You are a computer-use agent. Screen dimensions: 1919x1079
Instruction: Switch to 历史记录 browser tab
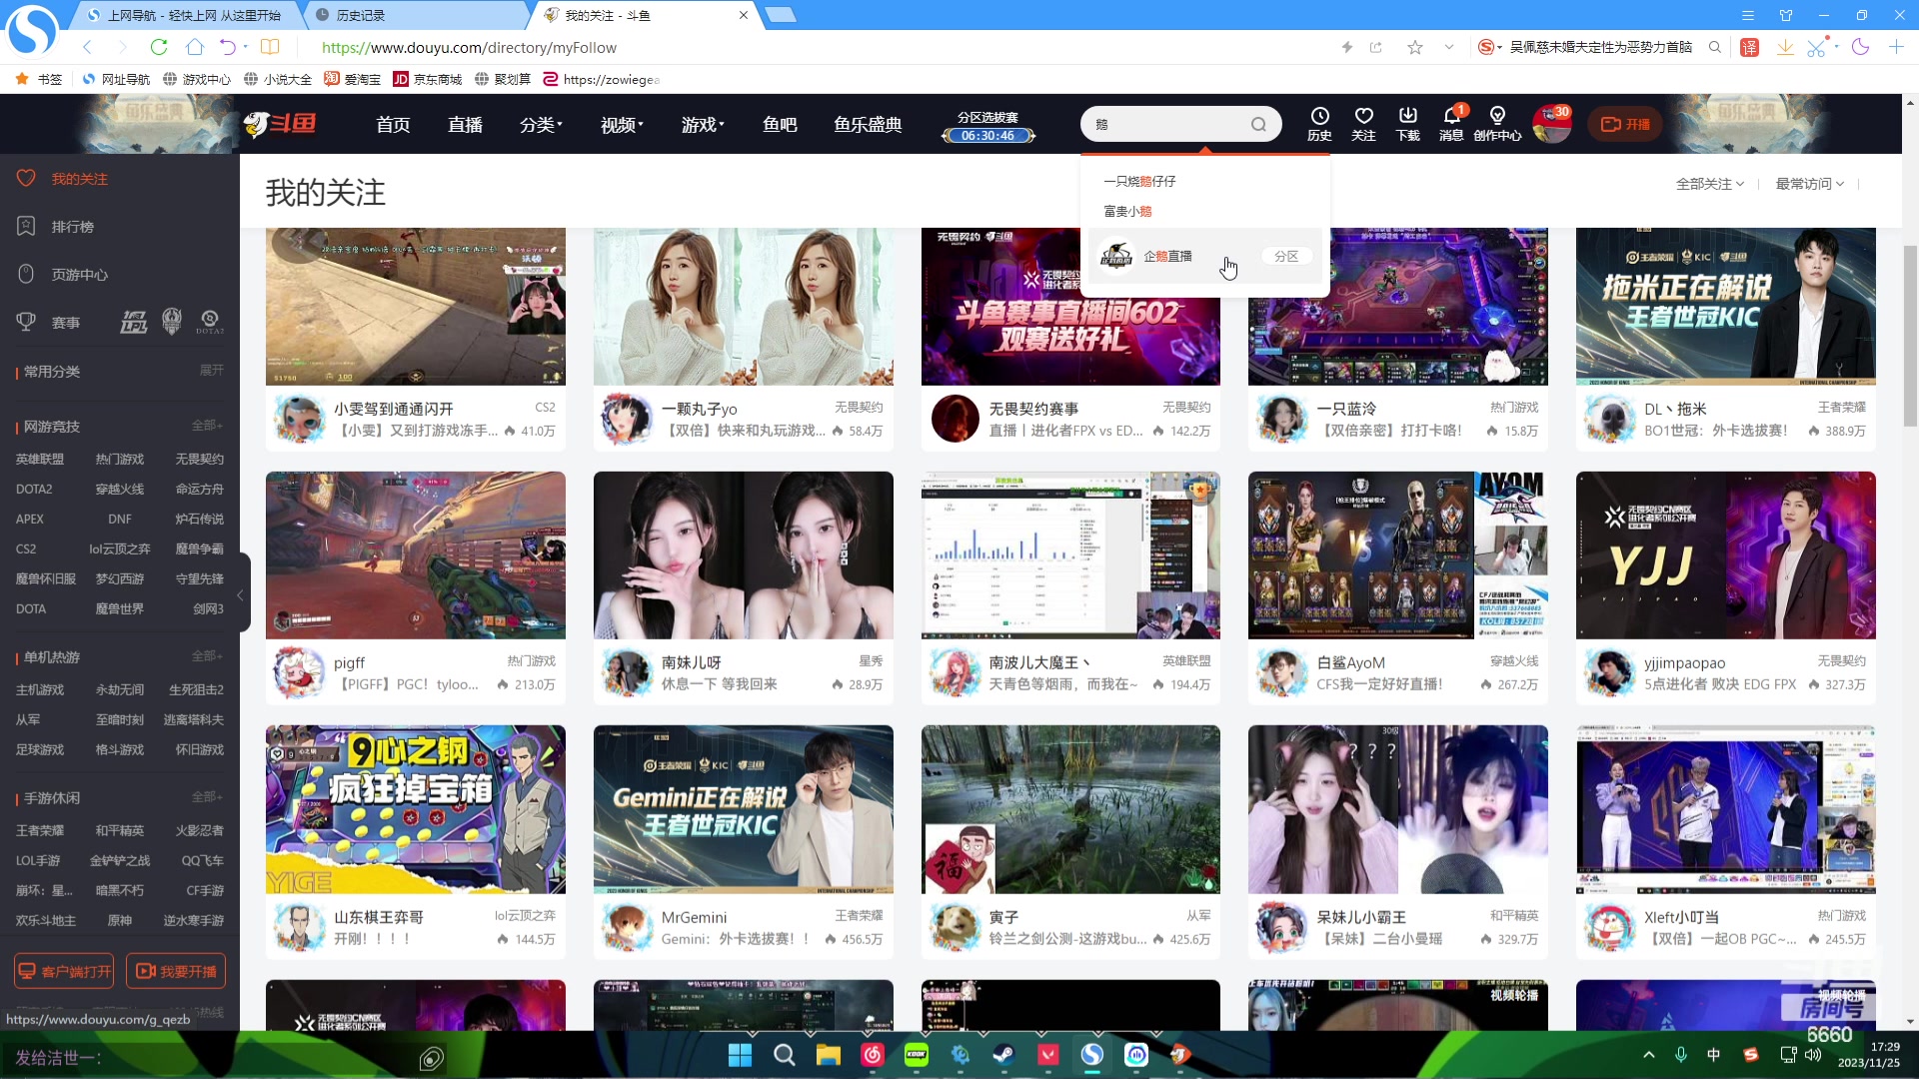420,15
